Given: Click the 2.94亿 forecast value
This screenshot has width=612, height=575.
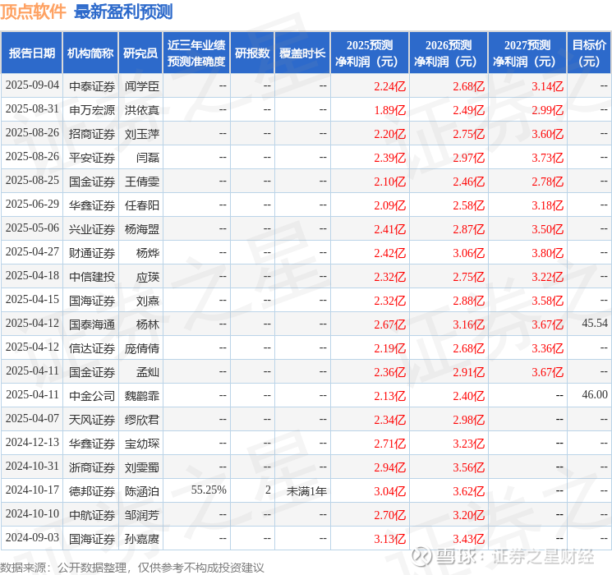Looking at the screenshot, I should pyautogui.click(x=390, y=467).
